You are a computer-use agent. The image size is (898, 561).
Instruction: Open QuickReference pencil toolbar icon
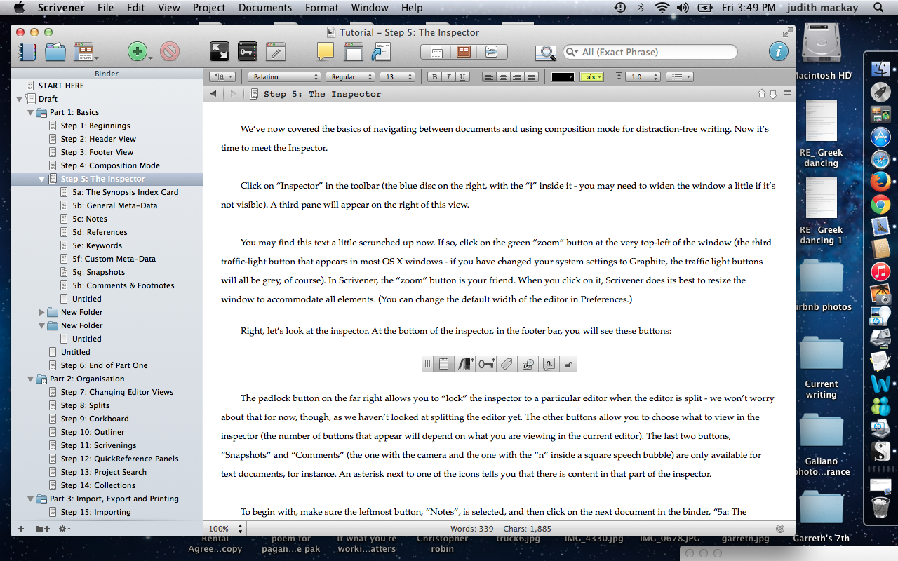(275, 52)
